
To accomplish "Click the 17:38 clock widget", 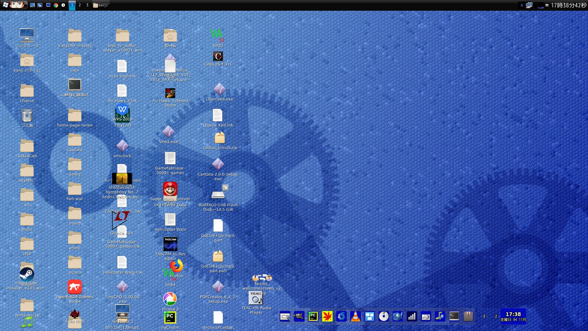I will (x=513, y=316).
